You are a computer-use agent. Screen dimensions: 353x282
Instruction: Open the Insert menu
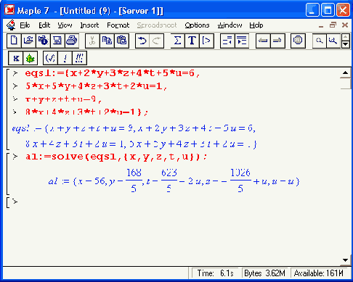click(x=89, y=25)
